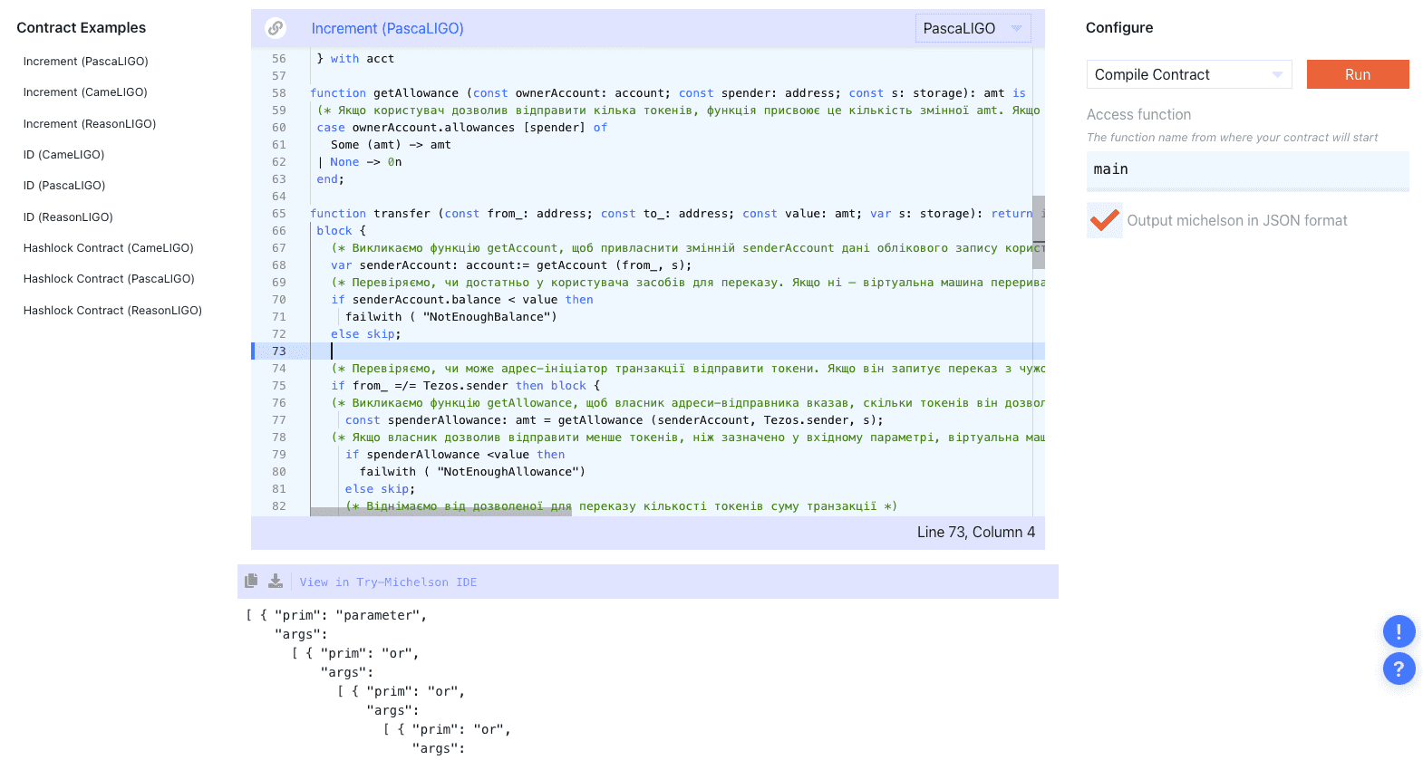Open View in Try-Michelson IDE link

click(388, 582)
